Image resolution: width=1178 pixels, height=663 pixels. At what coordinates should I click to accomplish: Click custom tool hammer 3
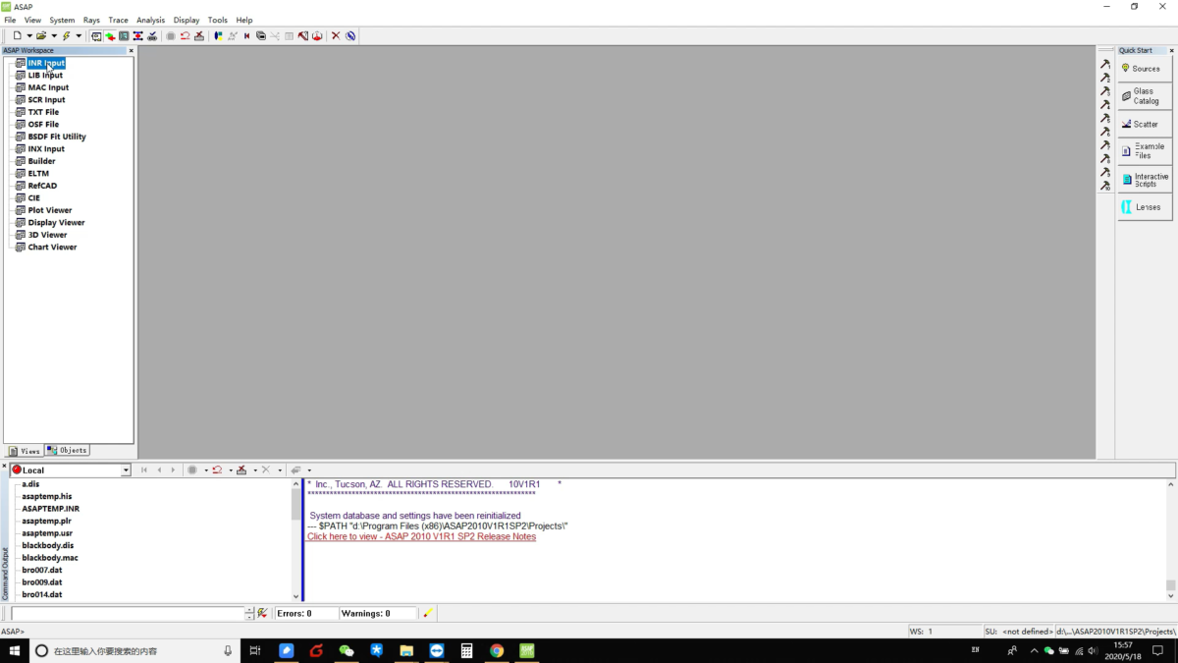pyautogui.click(x=1104, y=91)
